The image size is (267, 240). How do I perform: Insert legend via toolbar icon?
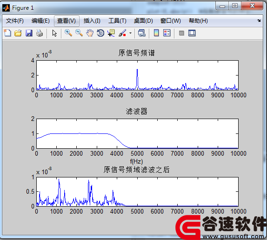click(x=167, y=33)
